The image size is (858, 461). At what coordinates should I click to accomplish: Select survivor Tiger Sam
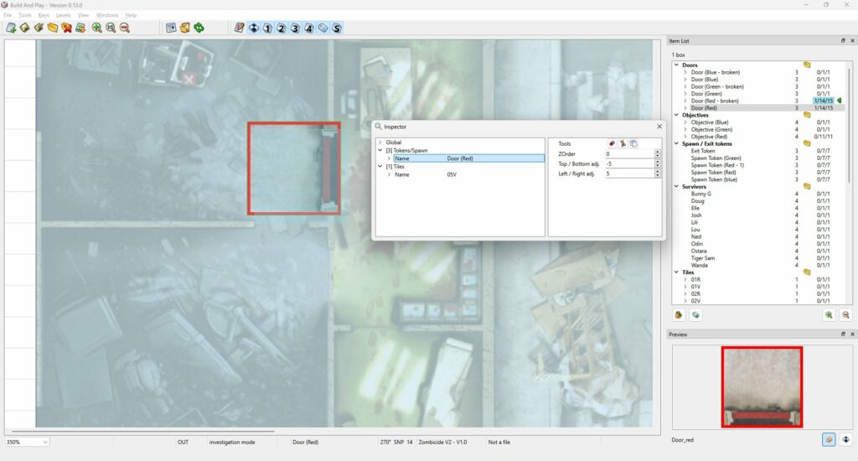tap(703, 258)
